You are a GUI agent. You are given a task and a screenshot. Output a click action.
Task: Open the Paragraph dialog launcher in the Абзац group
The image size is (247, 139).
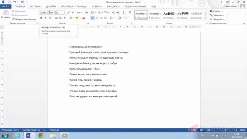131,23
